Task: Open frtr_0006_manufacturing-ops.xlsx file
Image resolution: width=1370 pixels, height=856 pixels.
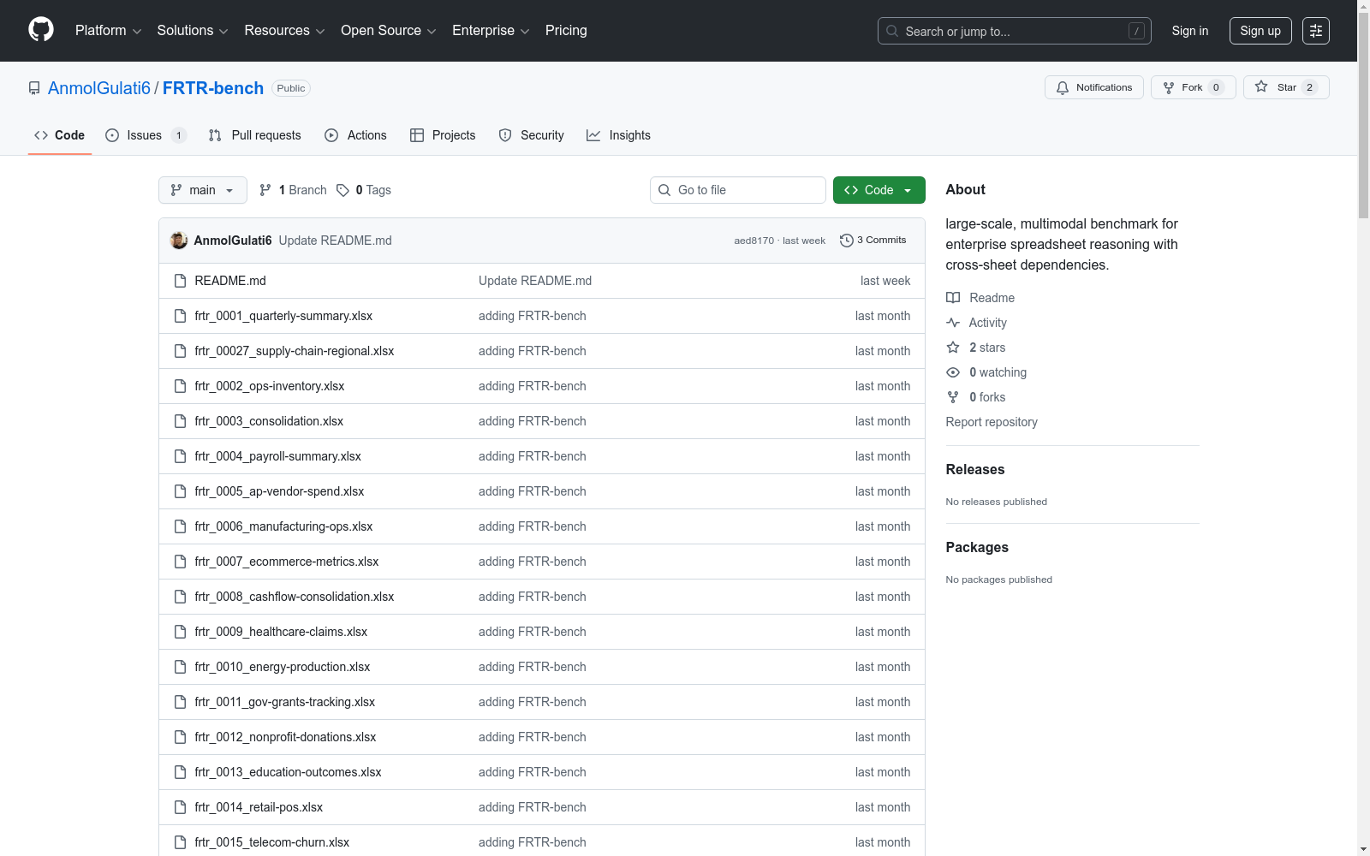Action: pyautogui.click(x=283, y=526)
